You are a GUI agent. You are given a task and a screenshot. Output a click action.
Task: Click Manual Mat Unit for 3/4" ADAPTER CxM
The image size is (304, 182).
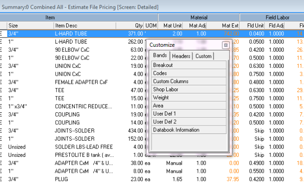coord(174,163)
